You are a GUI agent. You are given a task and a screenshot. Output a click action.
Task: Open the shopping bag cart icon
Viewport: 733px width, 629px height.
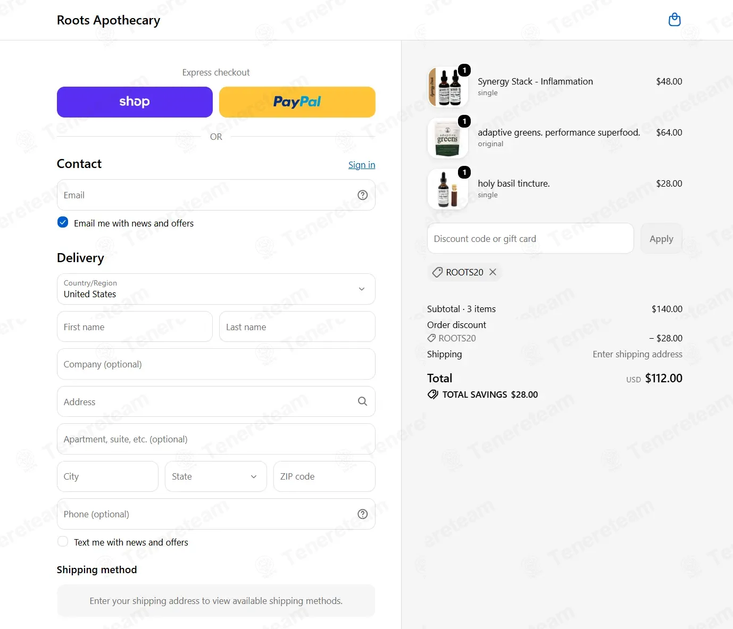tap(674, 20)
